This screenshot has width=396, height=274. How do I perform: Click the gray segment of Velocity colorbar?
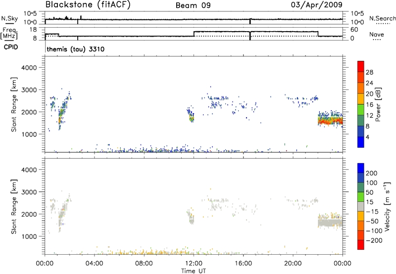tap(361, 206)
